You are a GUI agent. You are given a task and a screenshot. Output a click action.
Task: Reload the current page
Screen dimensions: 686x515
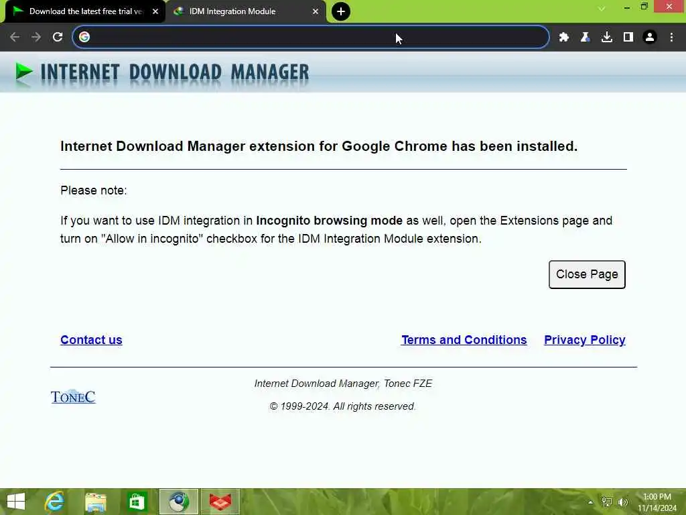tap(58, 38)
